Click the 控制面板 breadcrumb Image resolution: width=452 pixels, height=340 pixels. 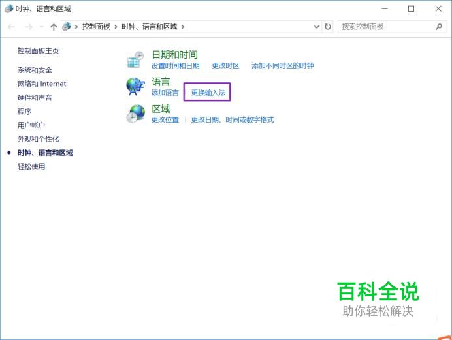click(96, 27)
